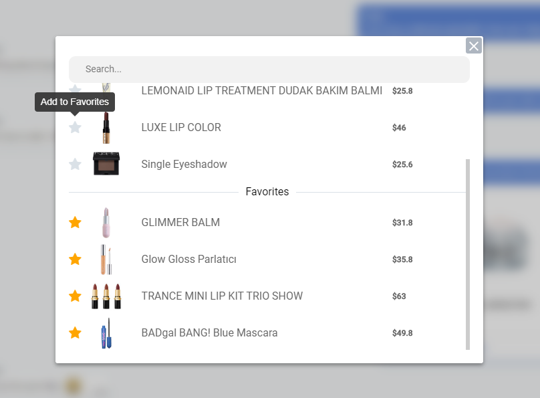The height and width of the screenshot is (398, 540).
Task: Open the LUXE LIP COLOR lipstick thumbnail
Action: pyautogui.click(x=106, y=128)
